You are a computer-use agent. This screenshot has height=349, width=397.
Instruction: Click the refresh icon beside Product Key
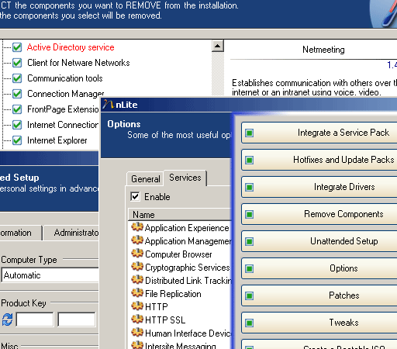[x=7, y=320]
